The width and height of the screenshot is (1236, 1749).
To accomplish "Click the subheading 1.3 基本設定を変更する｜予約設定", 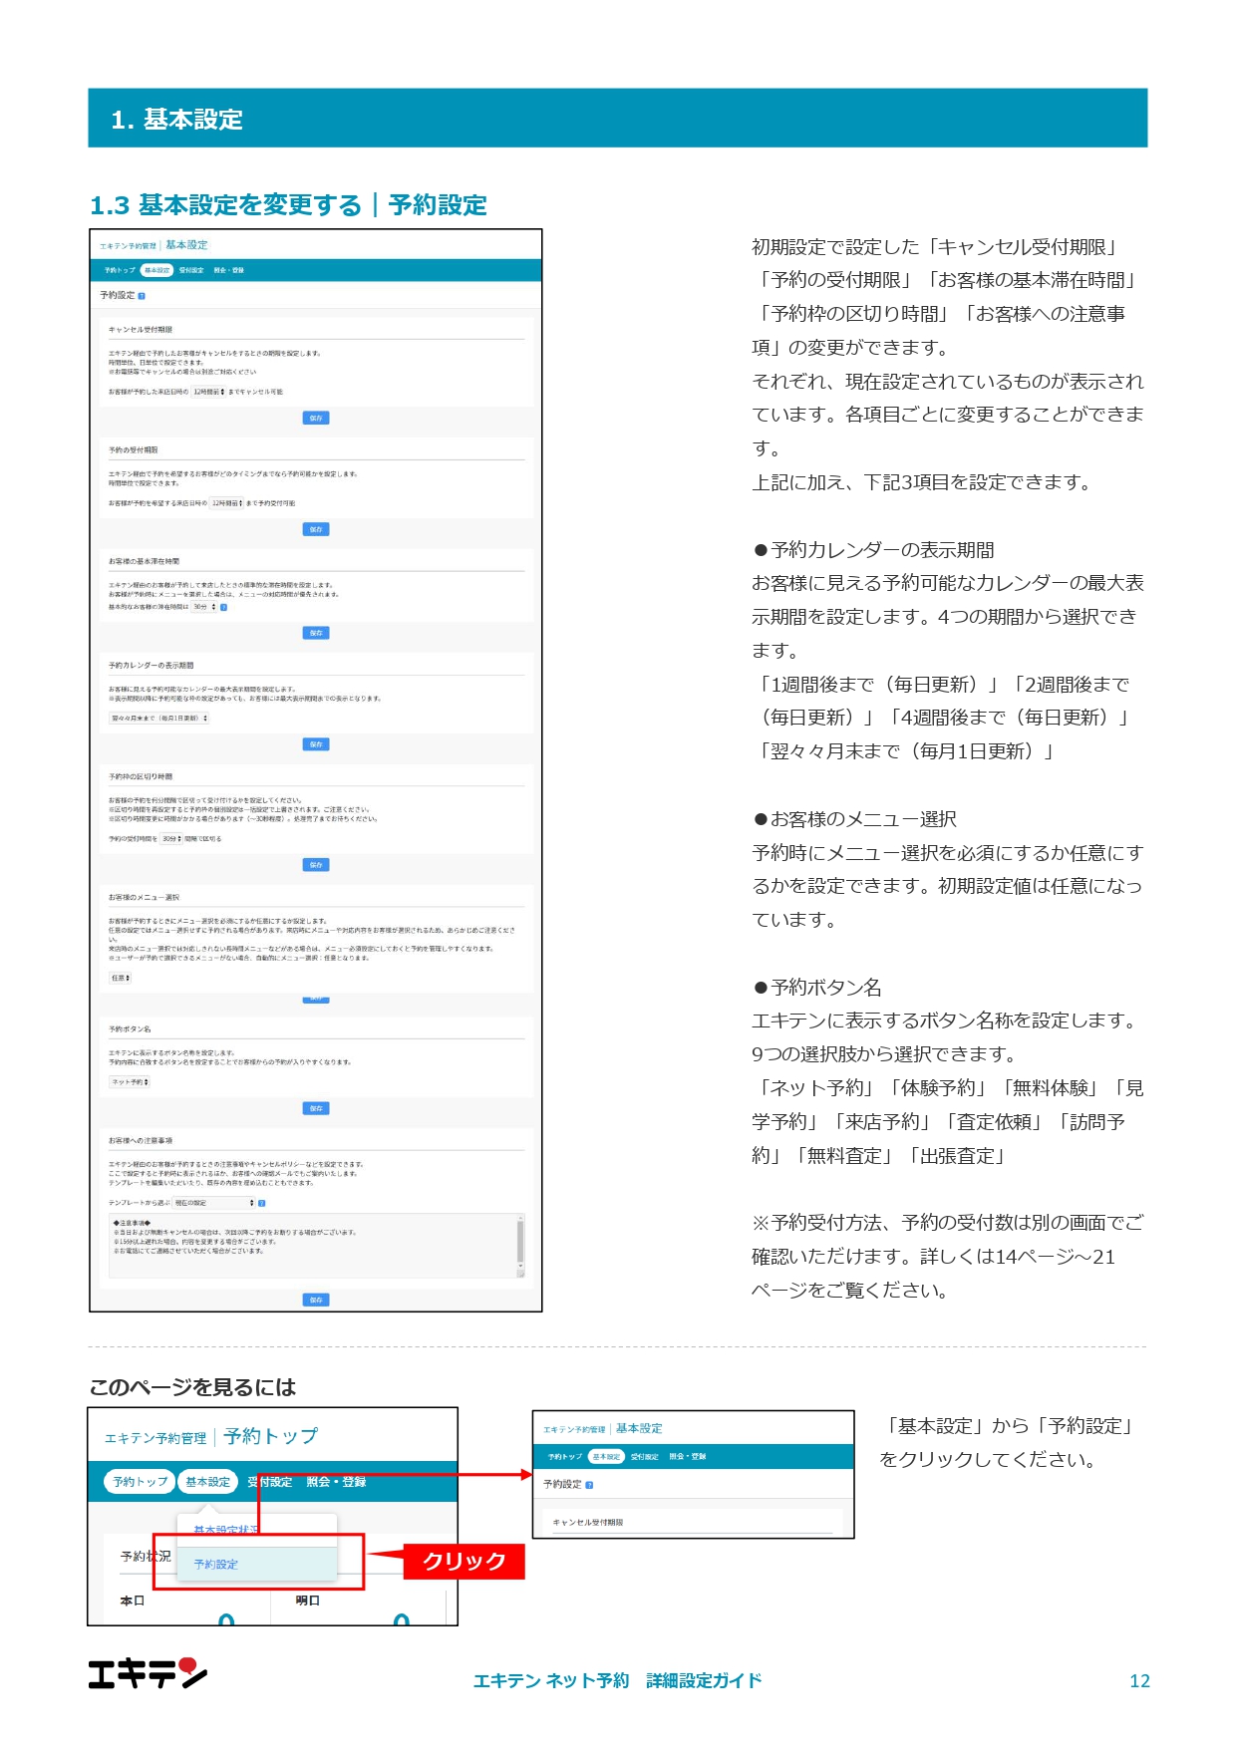I will [x=288, y=205].
